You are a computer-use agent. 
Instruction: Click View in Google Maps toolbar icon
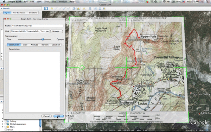coord(104,8)
